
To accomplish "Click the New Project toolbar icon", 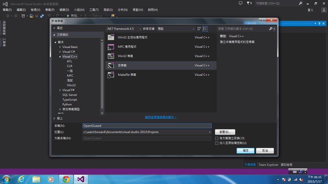I will (23, 16).
